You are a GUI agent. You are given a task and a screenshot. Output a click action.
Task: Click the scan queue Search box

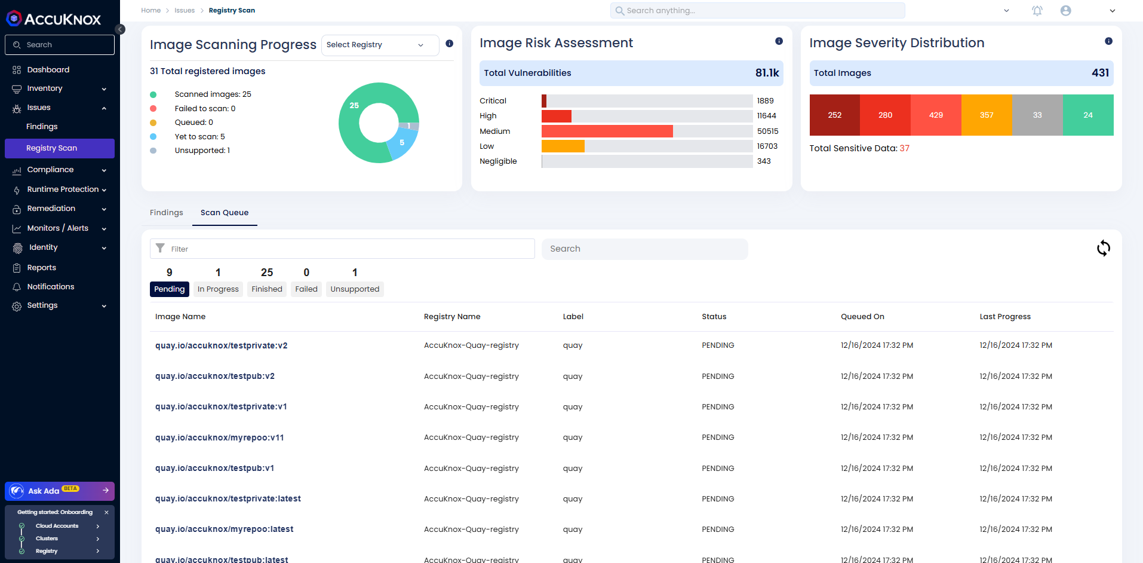pos(645,249)
